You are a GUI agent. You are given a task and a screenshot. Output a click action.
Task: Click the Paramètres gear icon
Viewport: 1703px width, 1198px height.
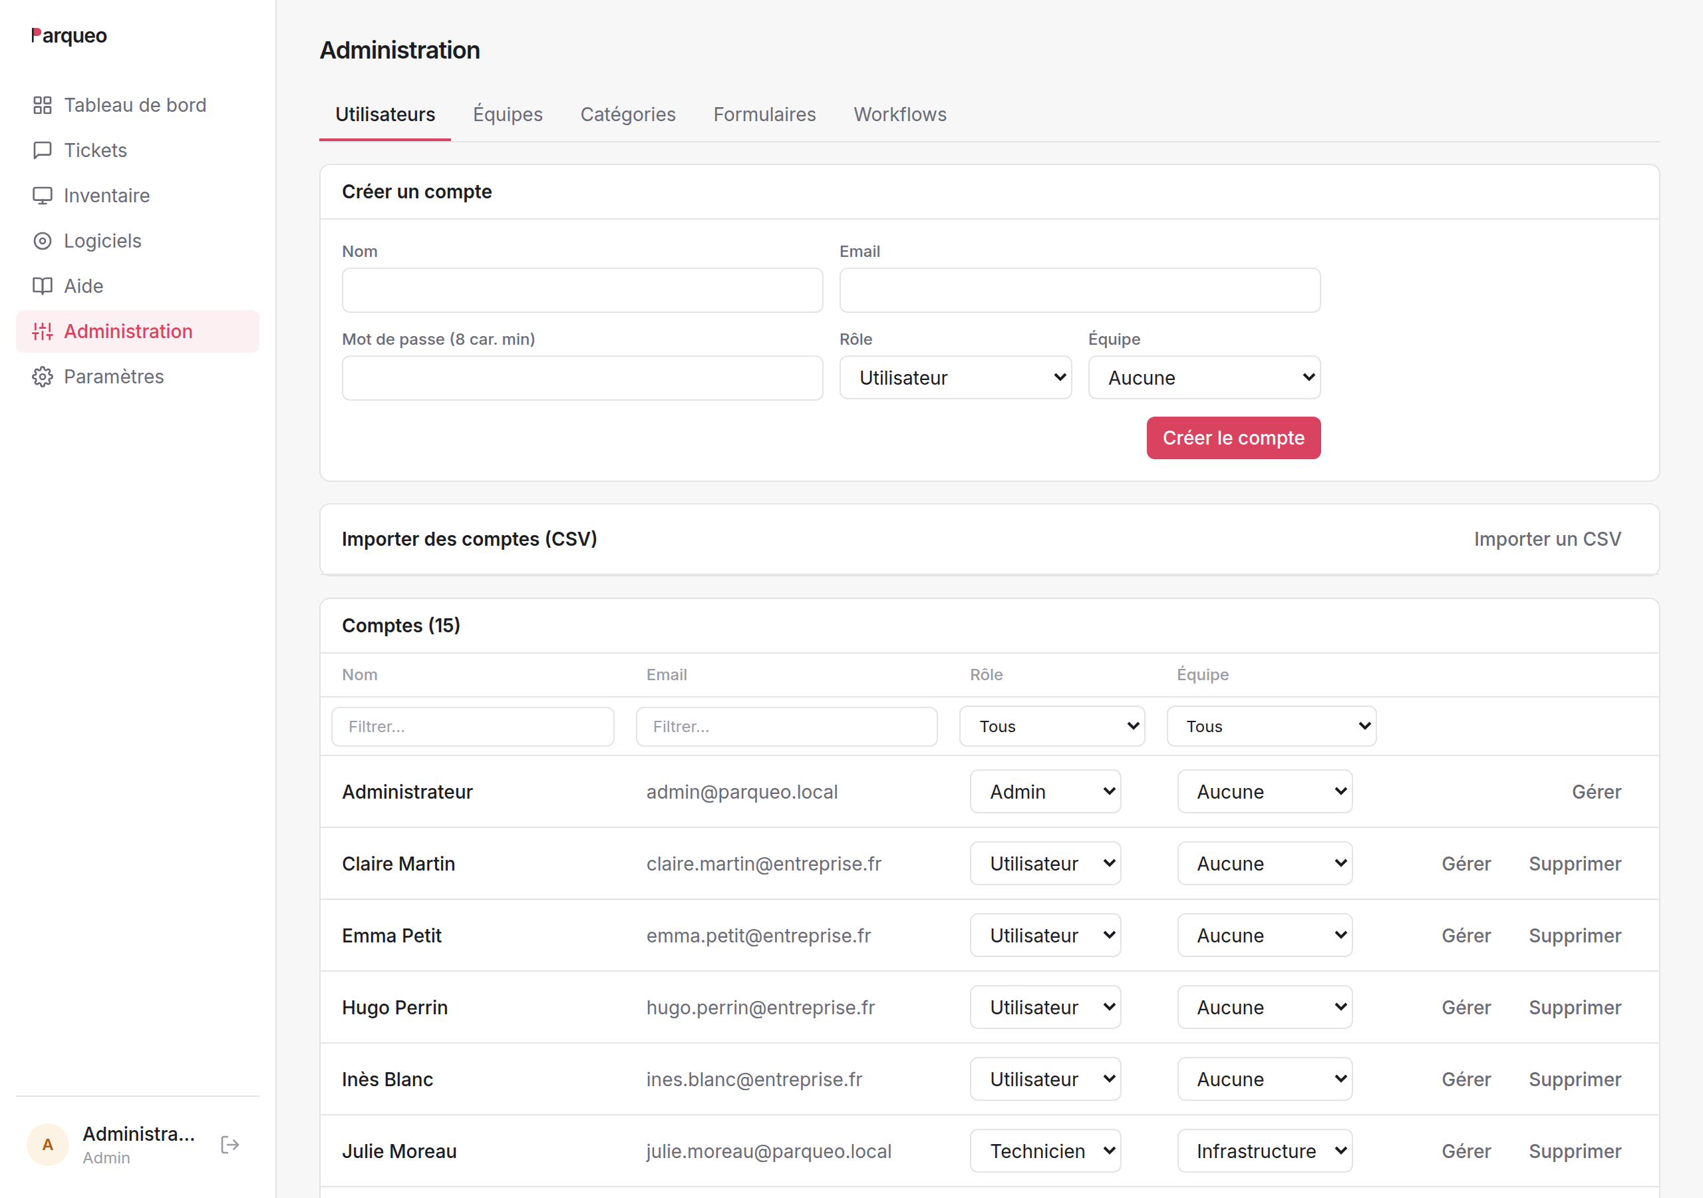pyautogui.click(x=43, y=377)
